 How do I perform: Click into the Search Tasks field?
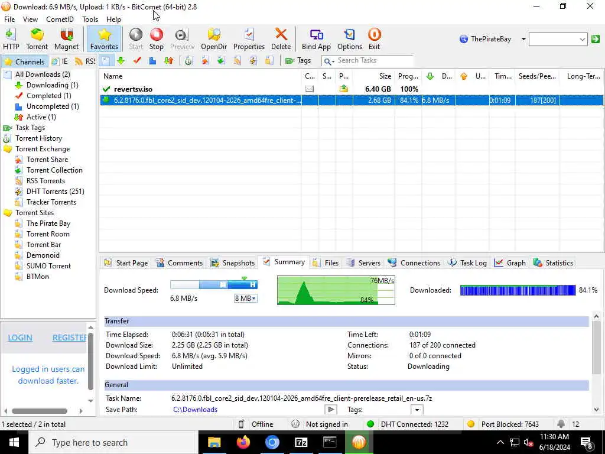374,61
